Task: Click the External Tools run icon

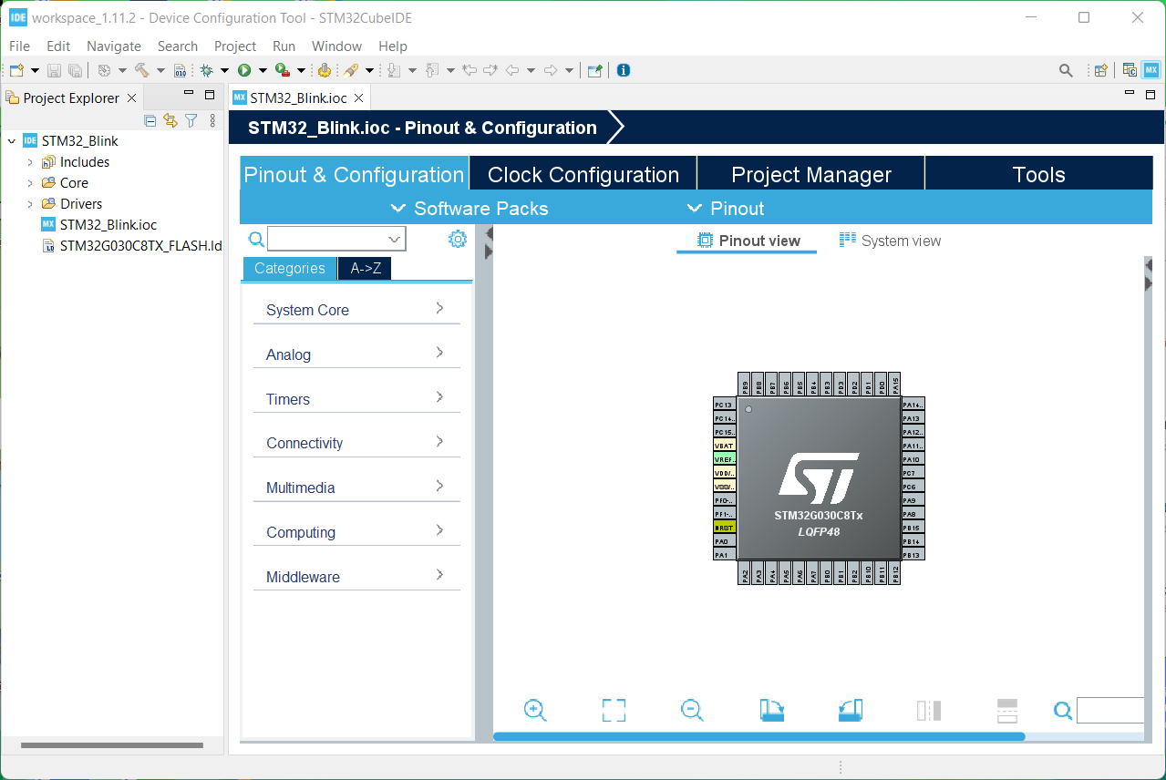Action: click(283, 70)
